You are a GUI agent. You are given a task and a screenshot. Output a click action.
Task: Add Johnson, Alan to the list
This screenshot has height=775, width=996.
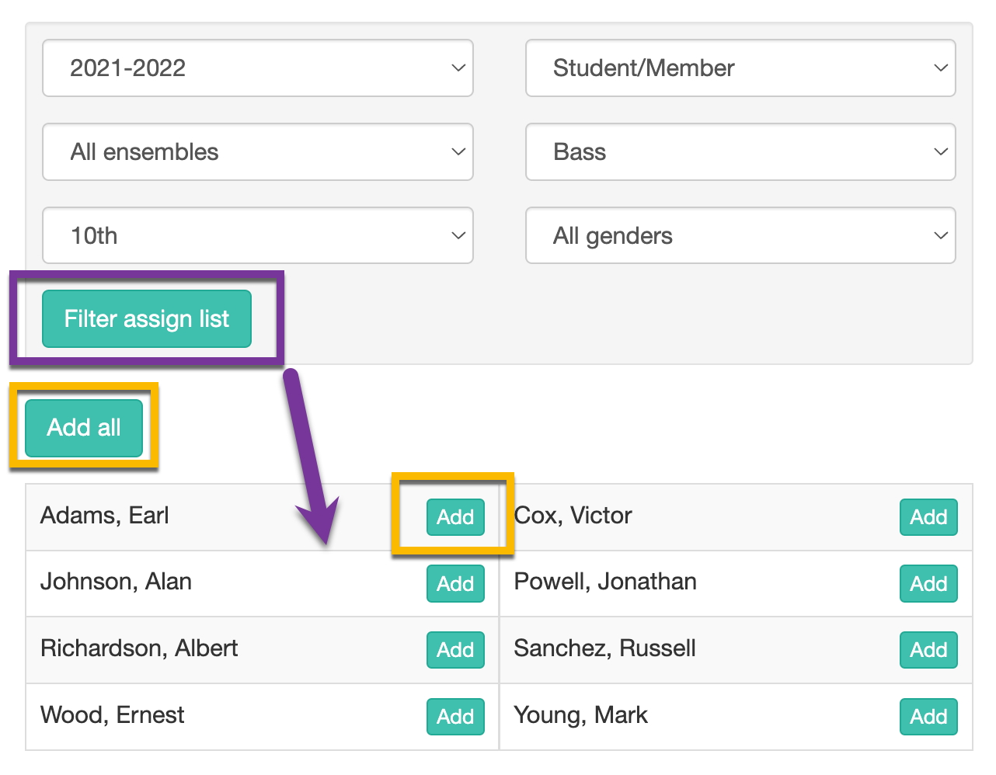click(x=455, y=584)
